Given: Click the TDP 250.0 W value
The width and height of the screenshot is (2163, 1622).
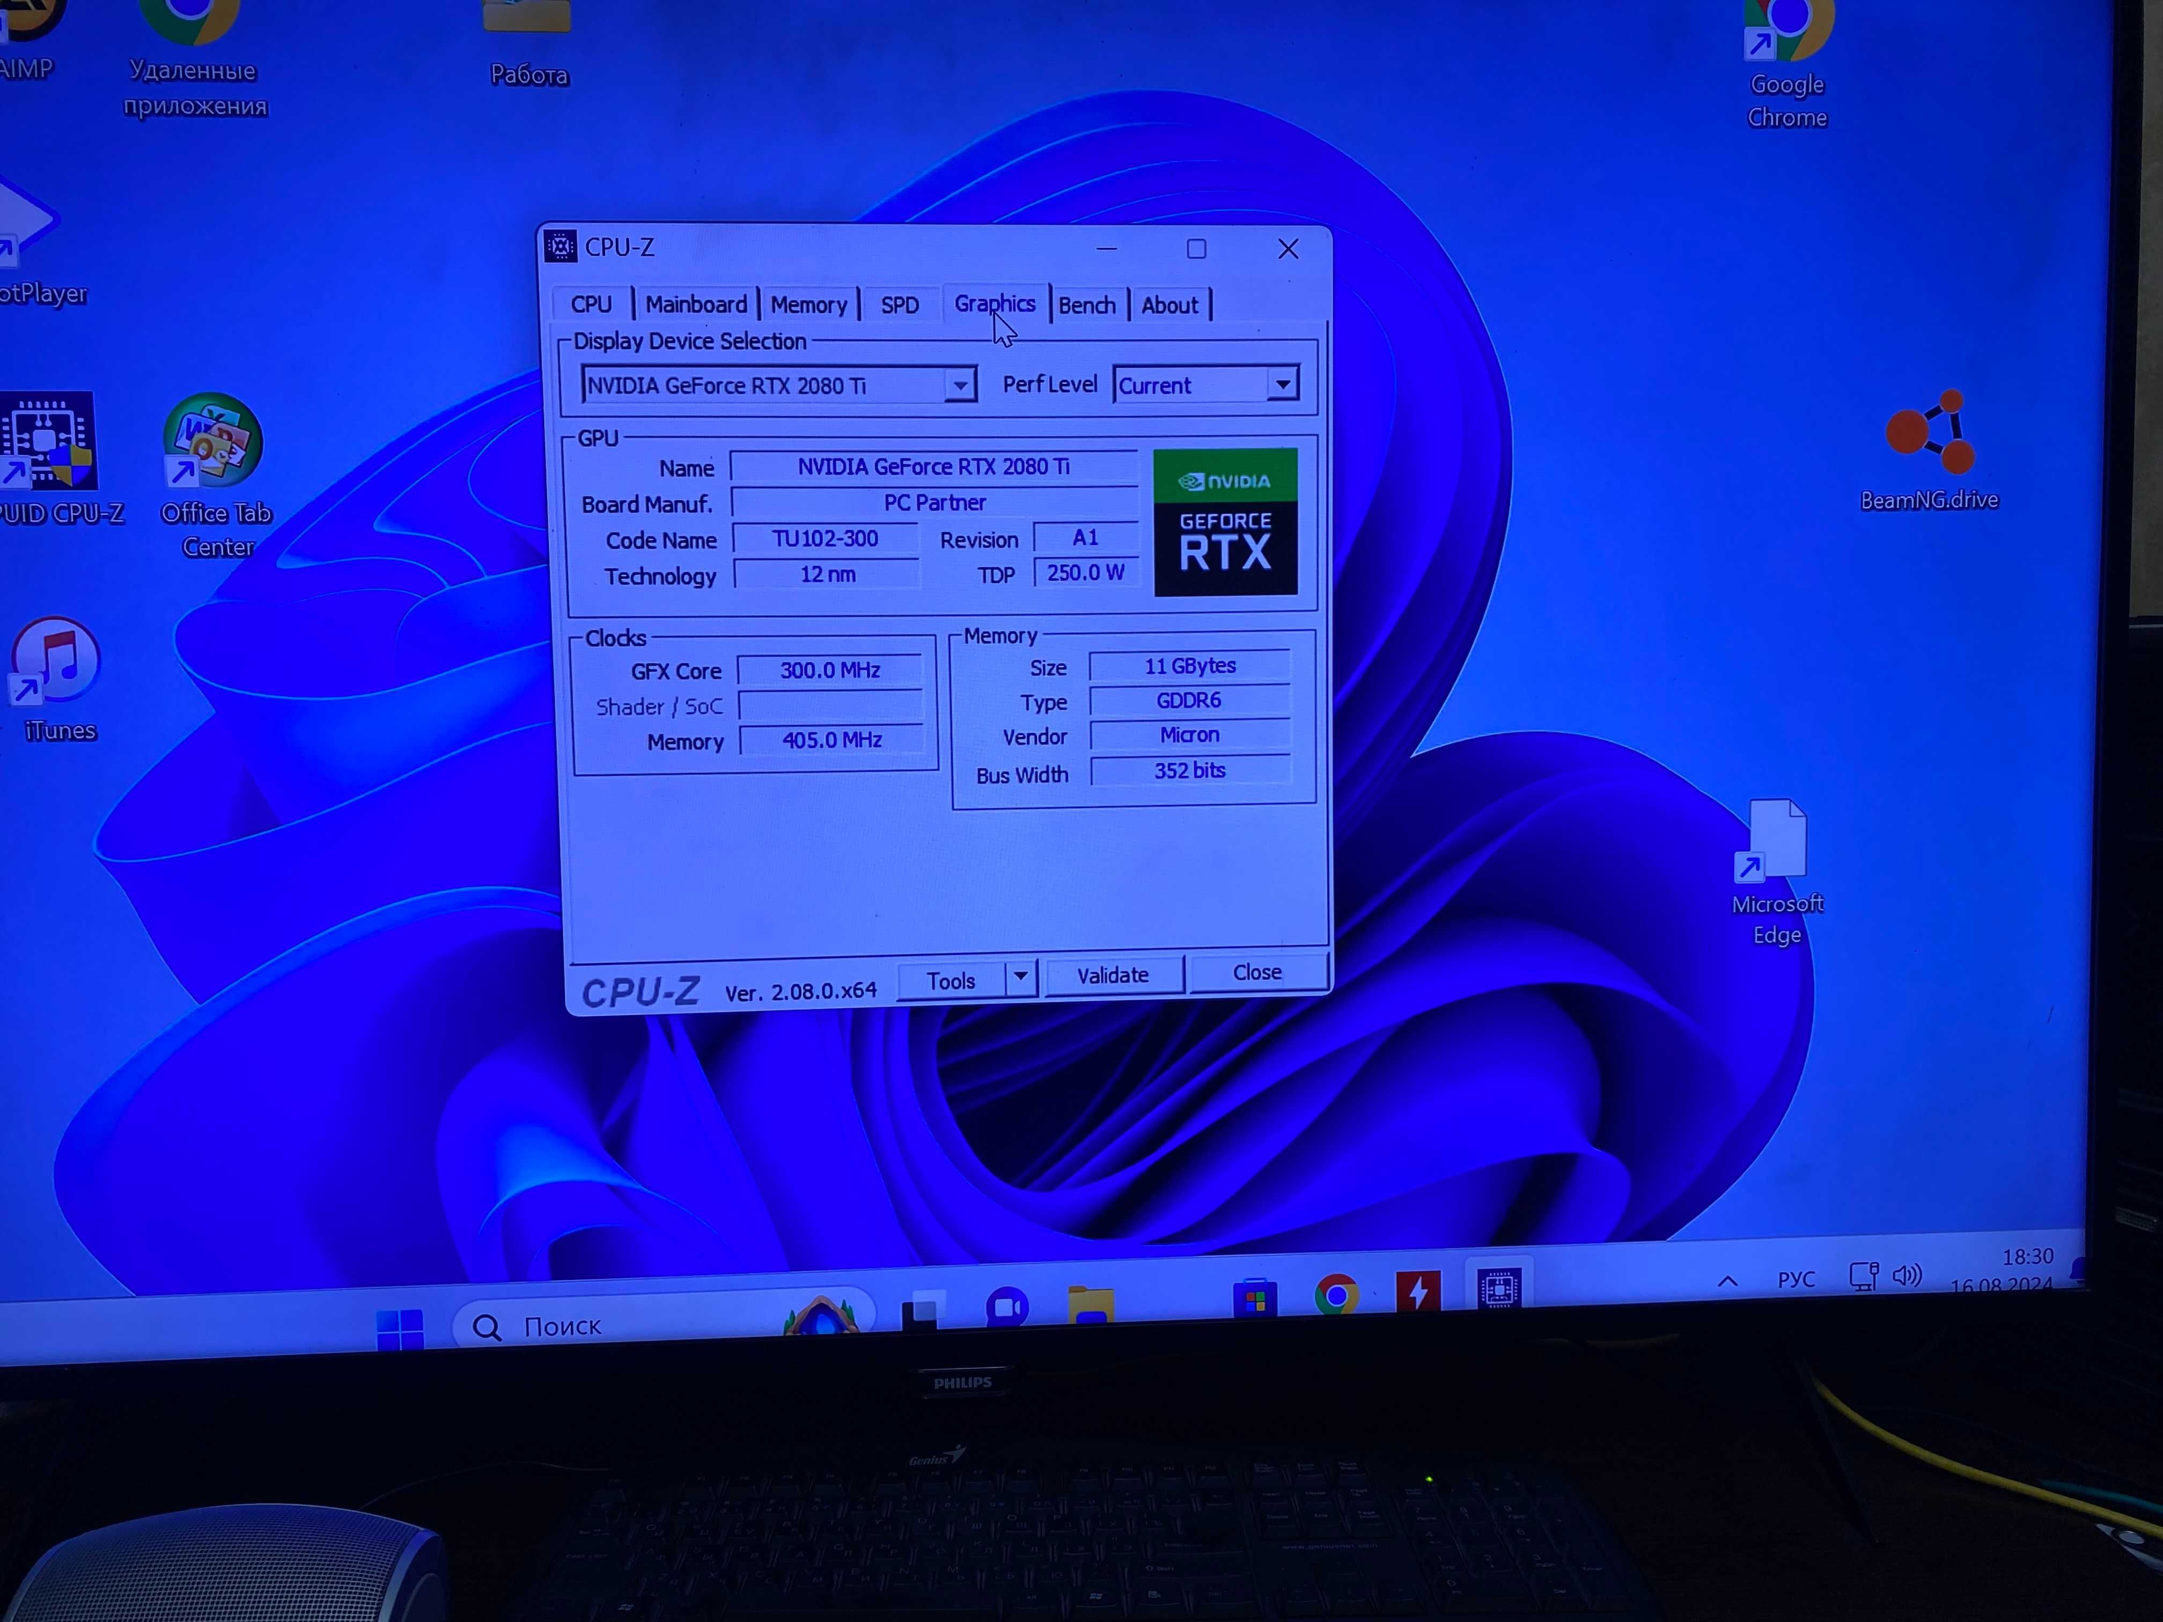Looking at the screenshot, I should tap(1085, 573).
